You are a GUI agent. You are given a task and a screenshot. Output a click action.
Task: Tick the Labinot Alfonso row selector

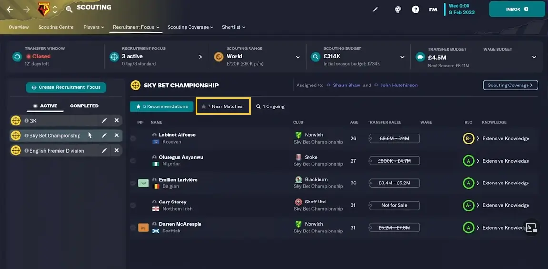[133, 138]
